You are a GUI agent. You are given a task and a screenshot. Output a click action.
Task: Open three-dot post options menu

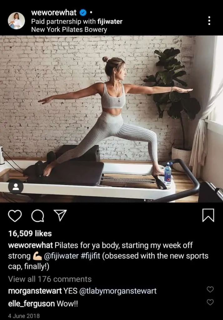[x=209, y=21]
